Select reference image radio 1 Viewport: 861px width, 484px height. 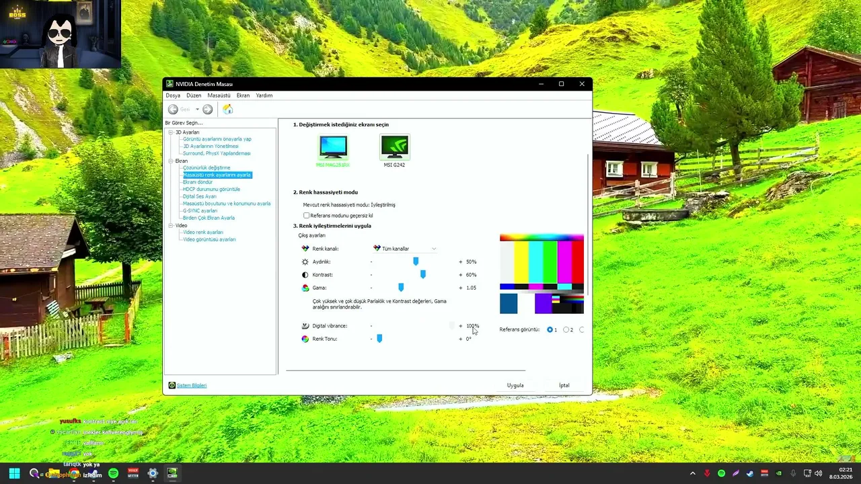[550, 329]
